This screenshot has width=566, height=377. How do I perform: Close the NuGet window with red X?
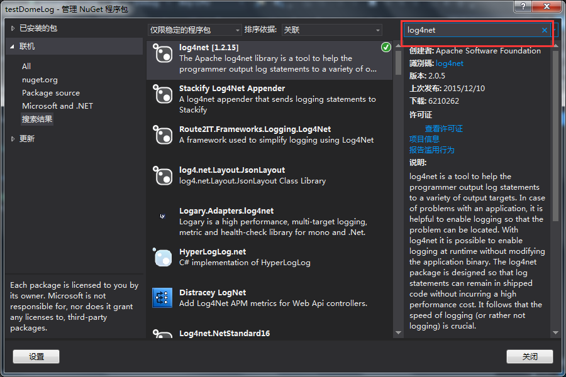tap(547, 6)
